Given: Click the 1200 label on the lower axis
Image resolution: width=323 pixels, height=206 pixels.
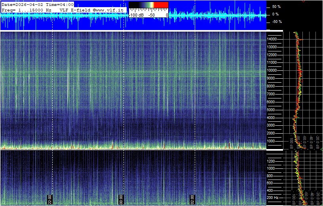Looking at the screenshot, I should pos(273,161).
